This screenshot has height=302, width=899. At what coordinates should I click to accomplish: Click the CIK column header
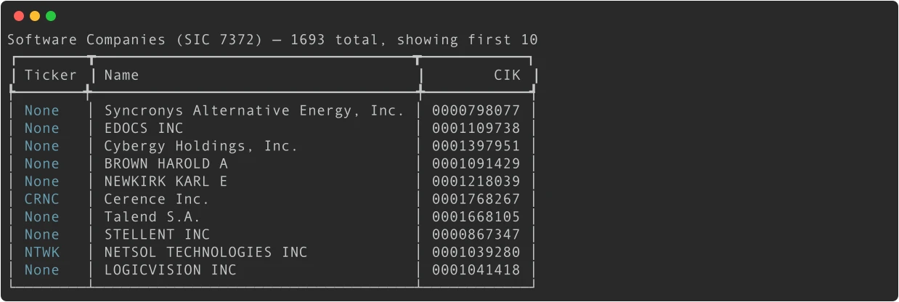(508, 75)
